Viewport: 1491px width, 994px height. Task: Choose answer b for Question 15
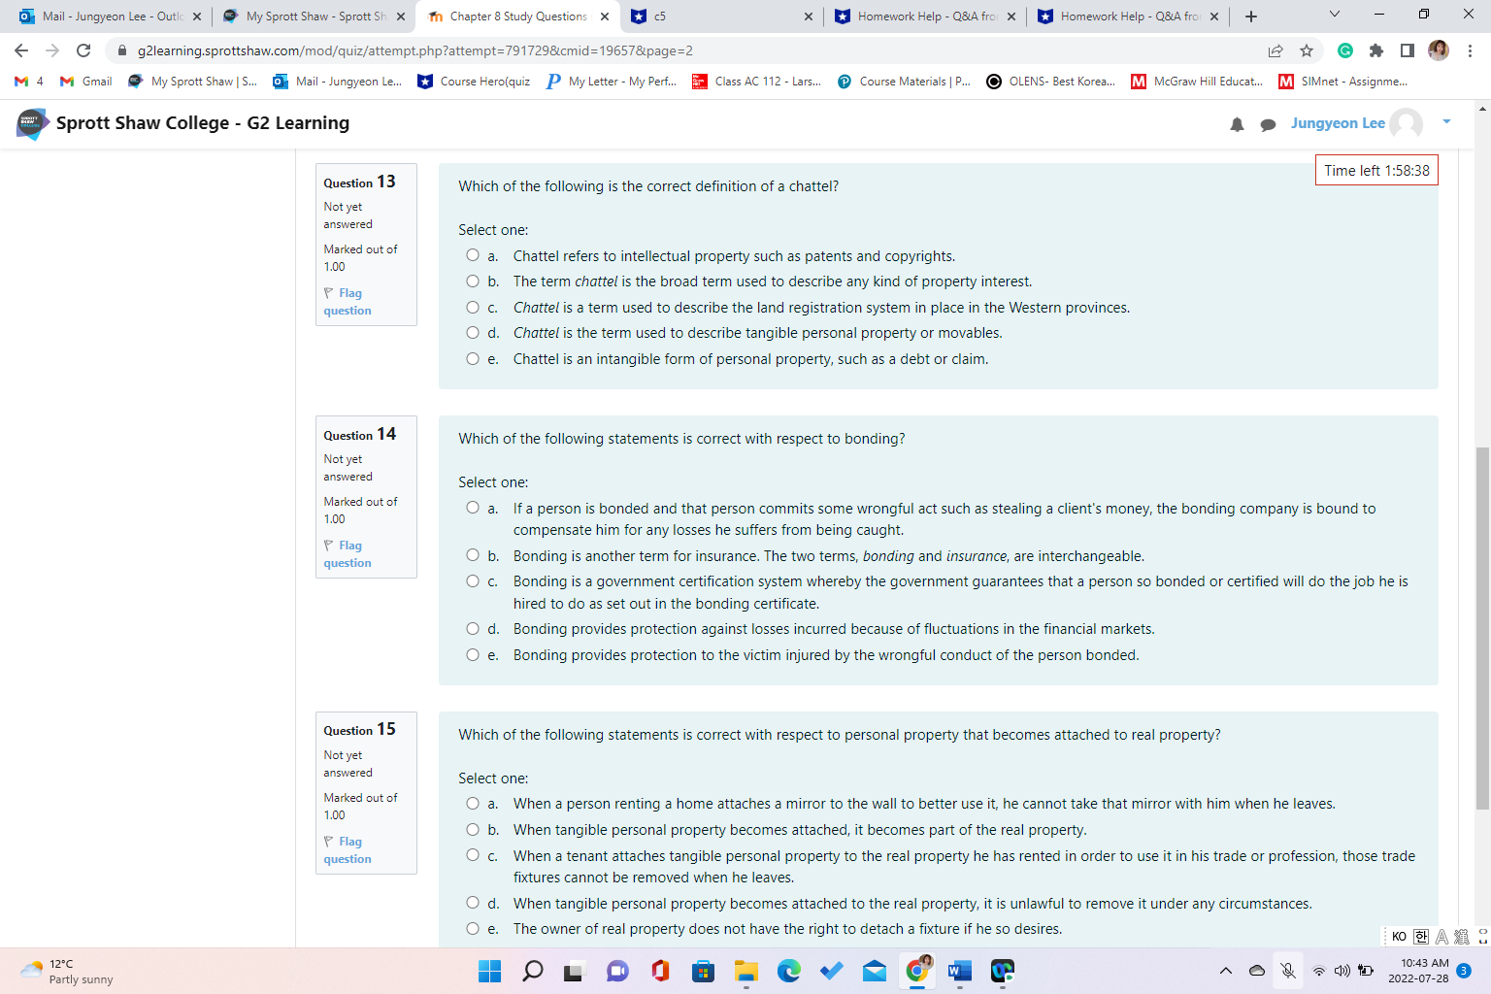pyautogui.click(x=473, y=830)
